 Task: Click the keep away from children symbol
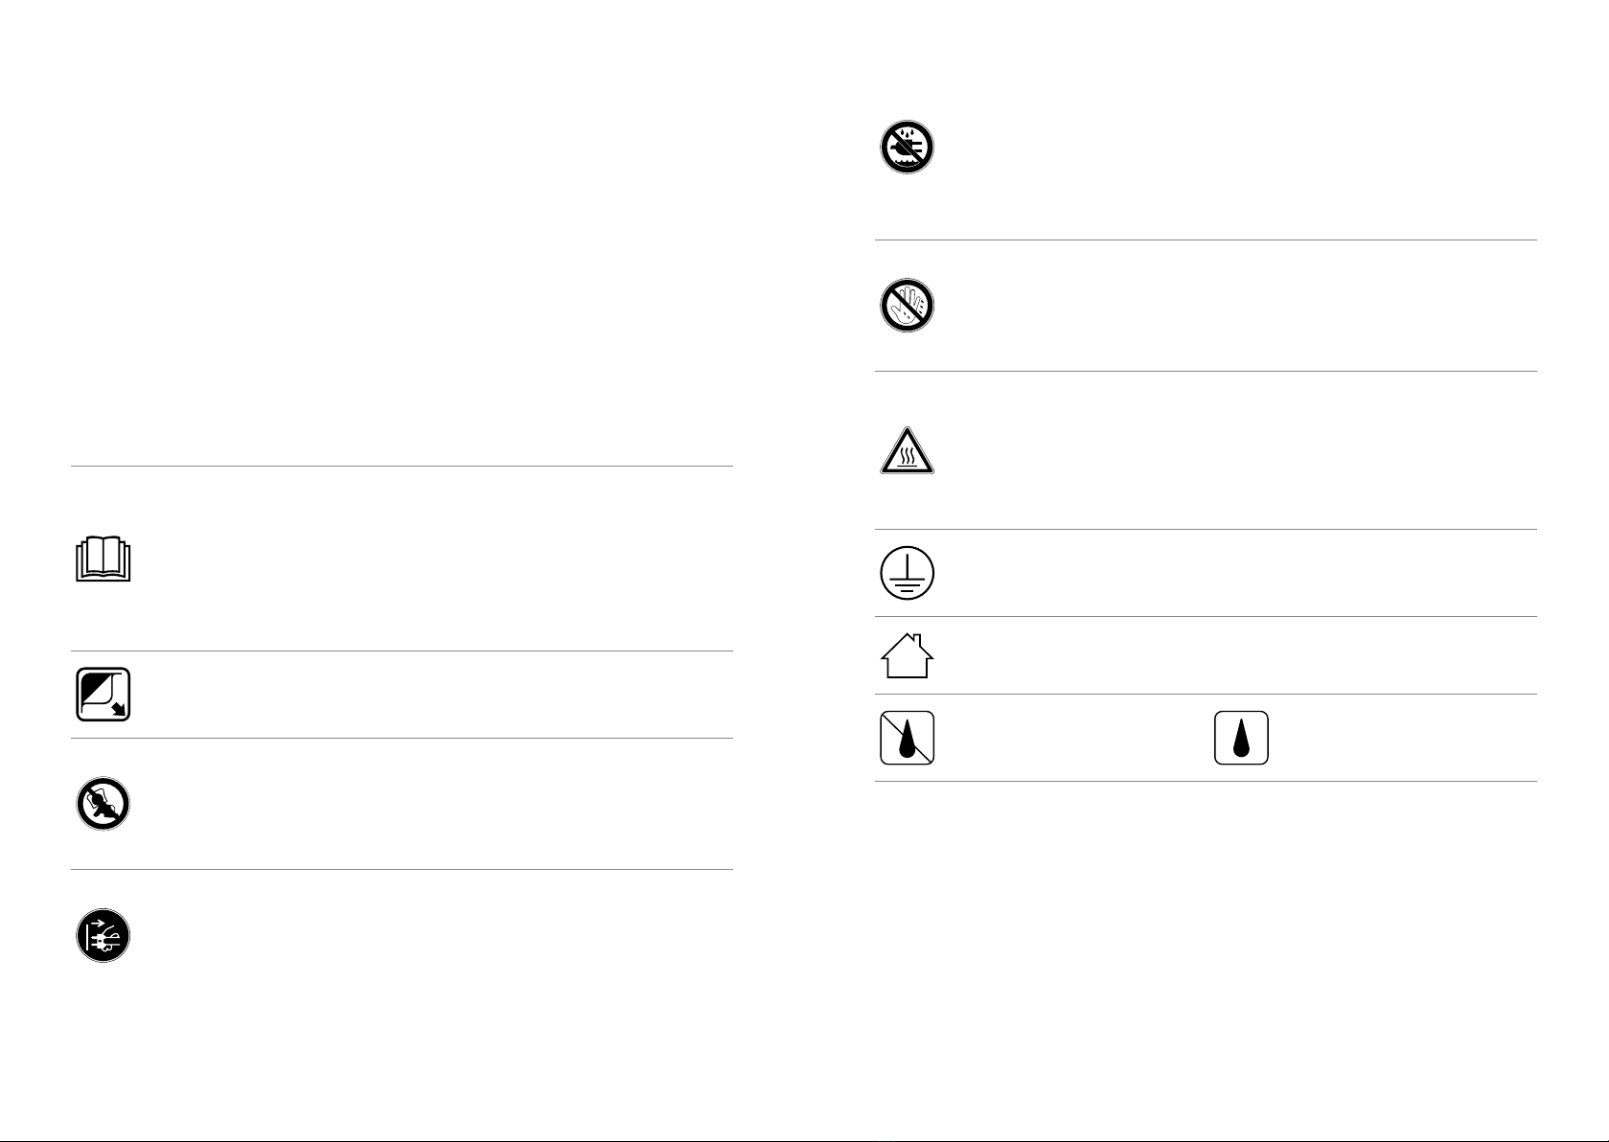click(x=103, y=803)
